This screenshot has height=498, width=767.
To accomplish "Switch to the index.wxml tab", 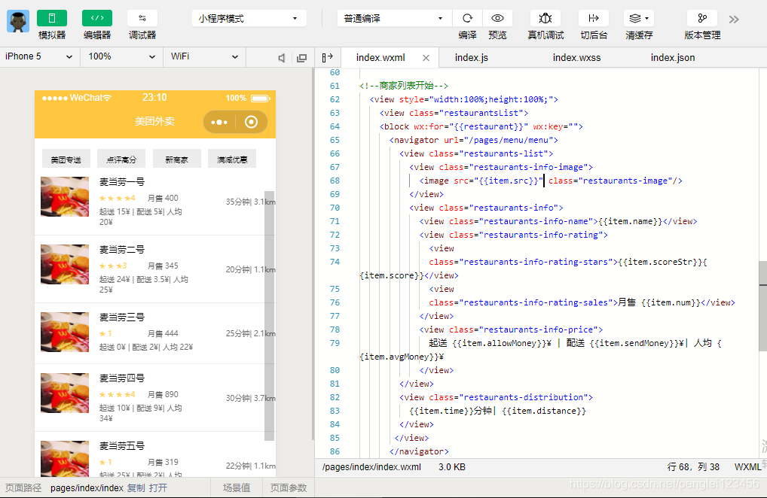I will (x=380, y=58).
